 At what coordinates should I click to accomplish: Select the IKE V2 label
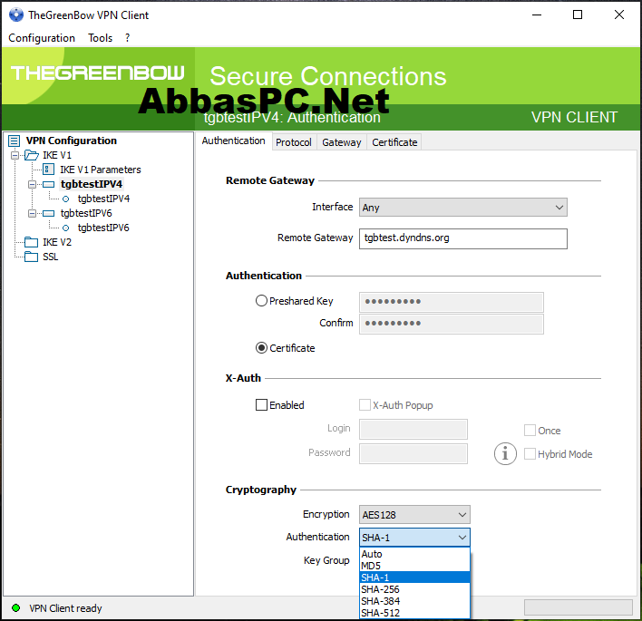(57, 242)
